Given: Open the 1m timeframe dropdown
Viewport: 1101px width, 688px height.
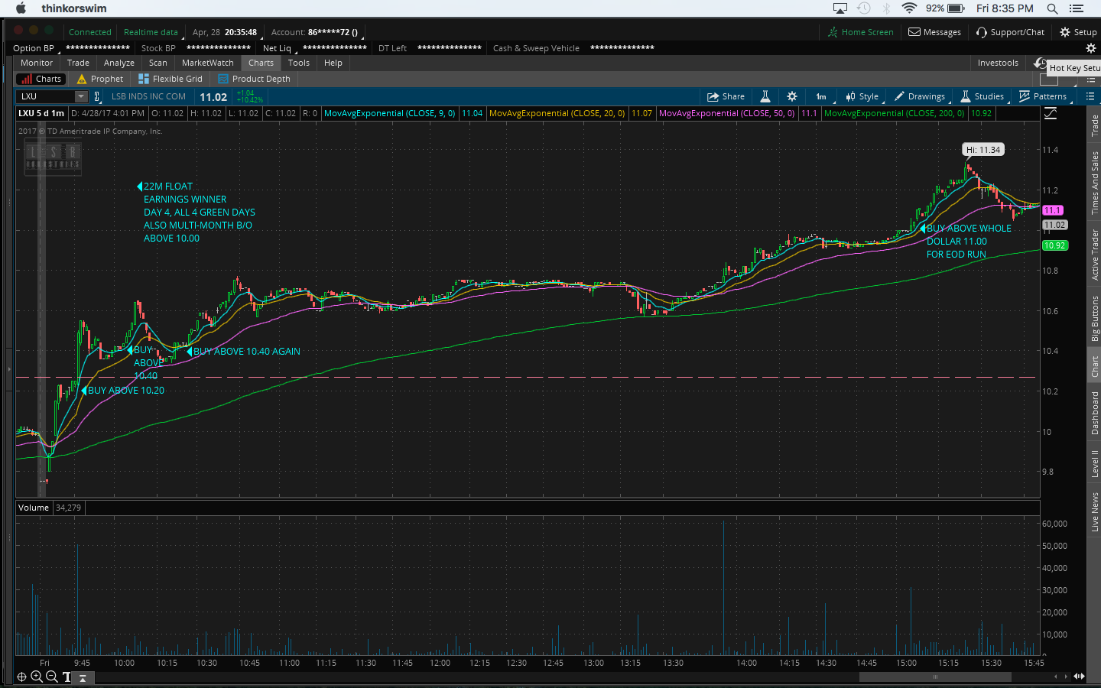Looking at the screenshot, I should coord(821,96).
